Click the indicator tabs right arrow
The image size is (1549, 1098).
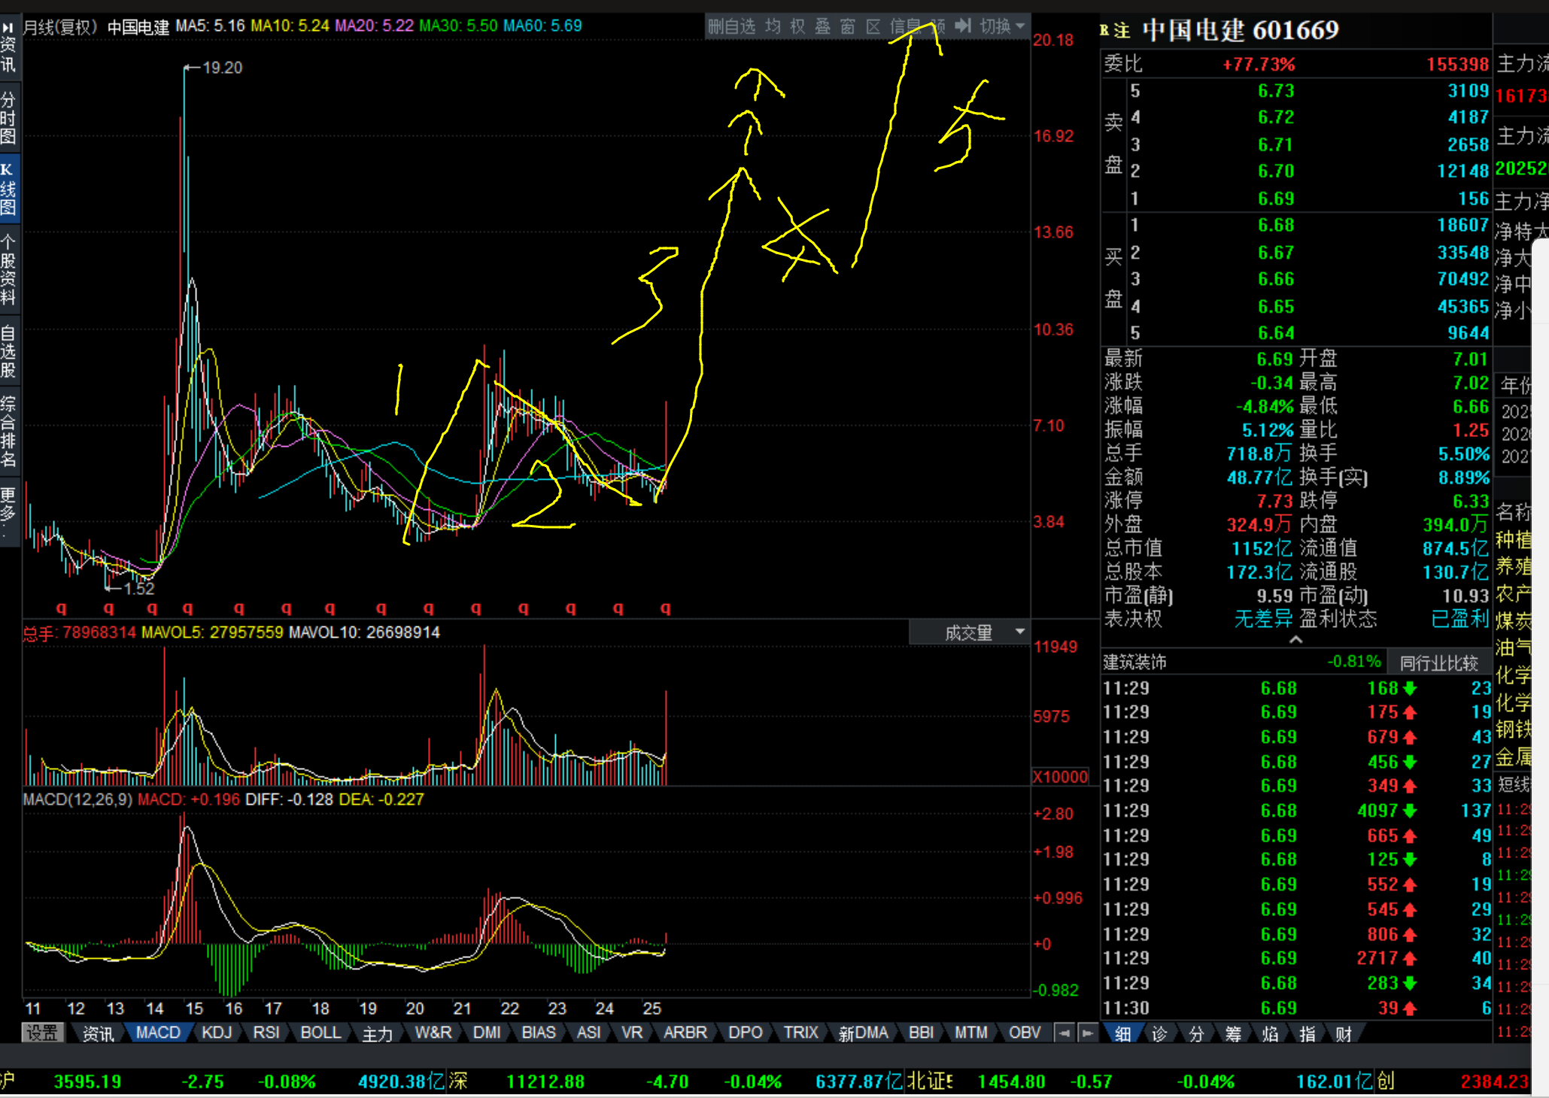[1088, 1033]
